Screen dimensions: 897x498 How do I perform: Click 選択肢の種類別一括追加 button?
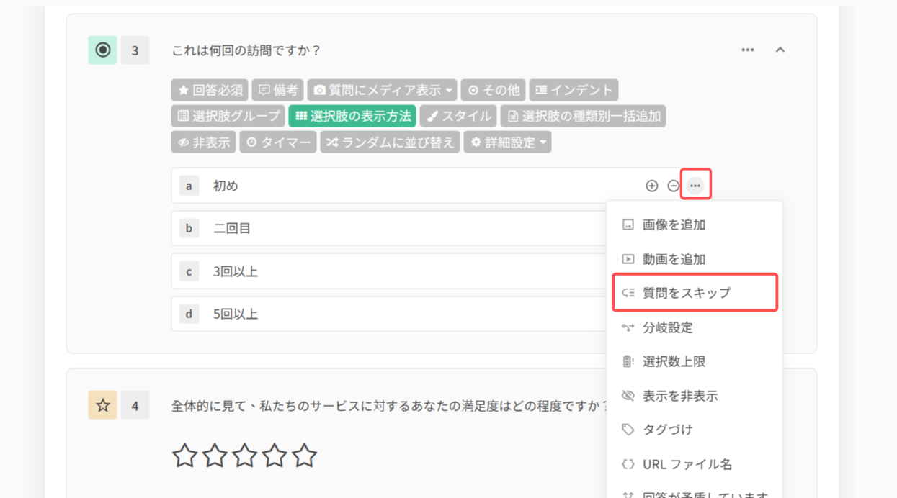(583, 116)
